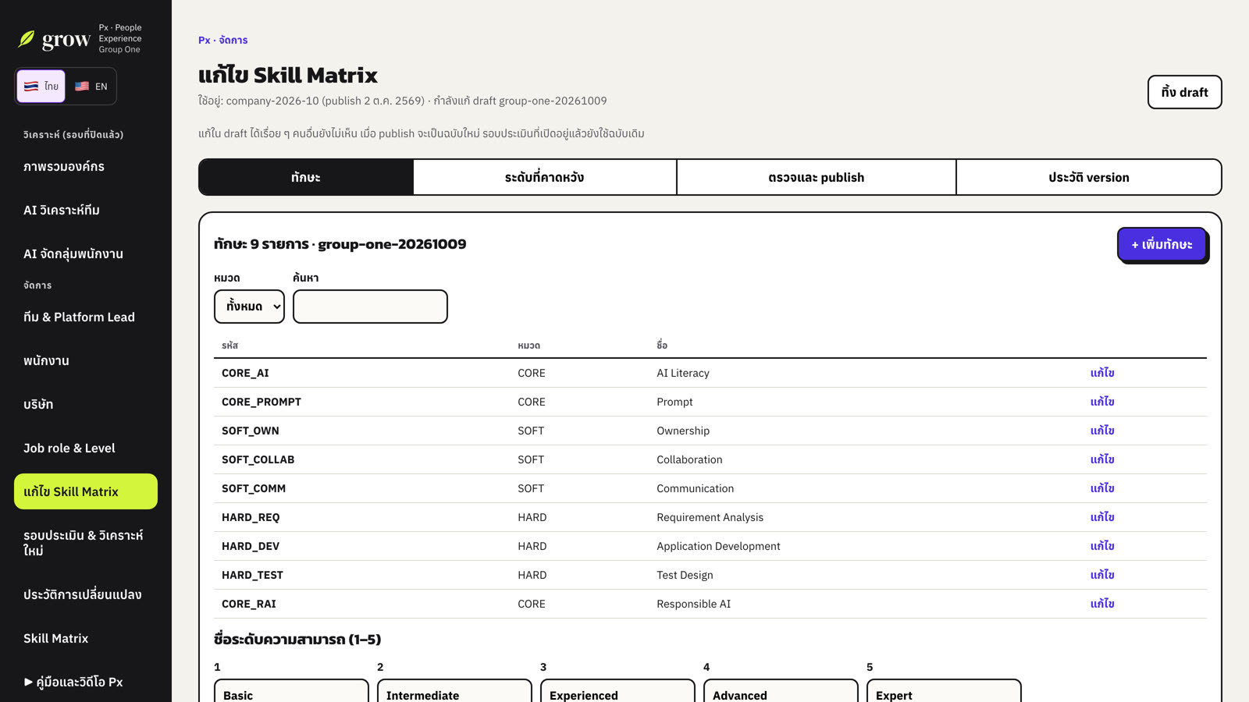Open Job role & Level page
The image size is (1249, 702).
pyautogui.click(x=86, y=448)
